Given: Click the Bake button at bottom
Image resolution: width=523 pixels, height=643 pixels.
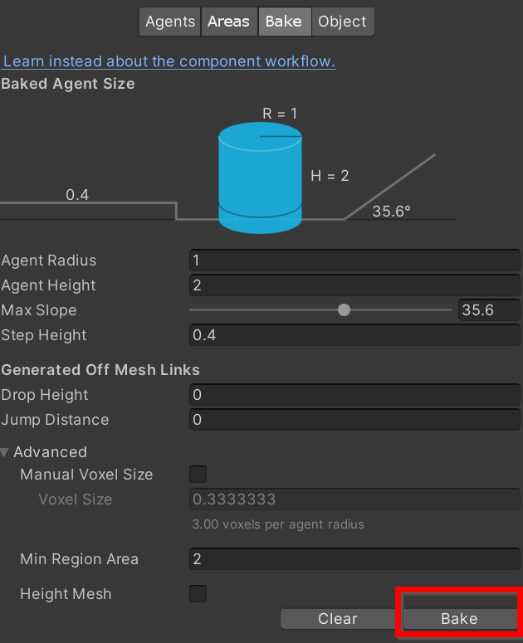Looking at the screenshot, I should pos(459,619).
